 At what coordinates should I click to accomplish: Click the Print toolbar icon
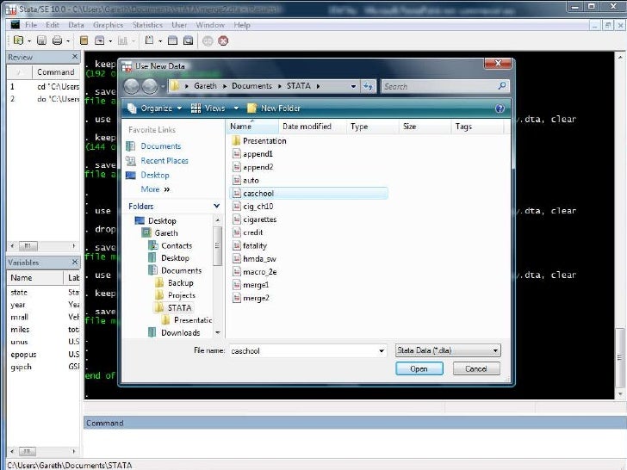point(57,40)
